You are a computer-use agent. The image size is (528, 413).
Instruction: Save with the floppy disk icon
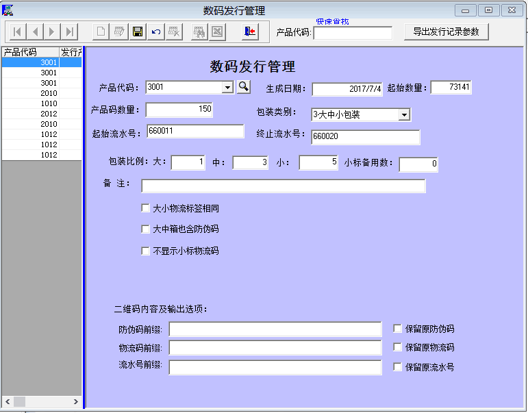[x=138, y=32]
